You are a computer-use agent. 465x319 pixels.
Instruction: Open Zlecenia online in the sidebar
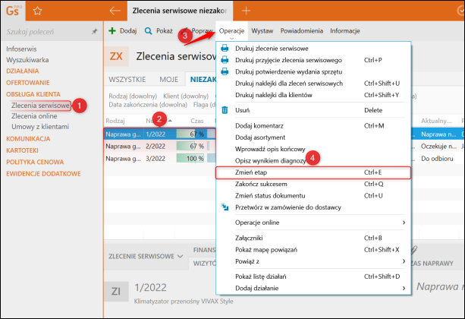34,116
